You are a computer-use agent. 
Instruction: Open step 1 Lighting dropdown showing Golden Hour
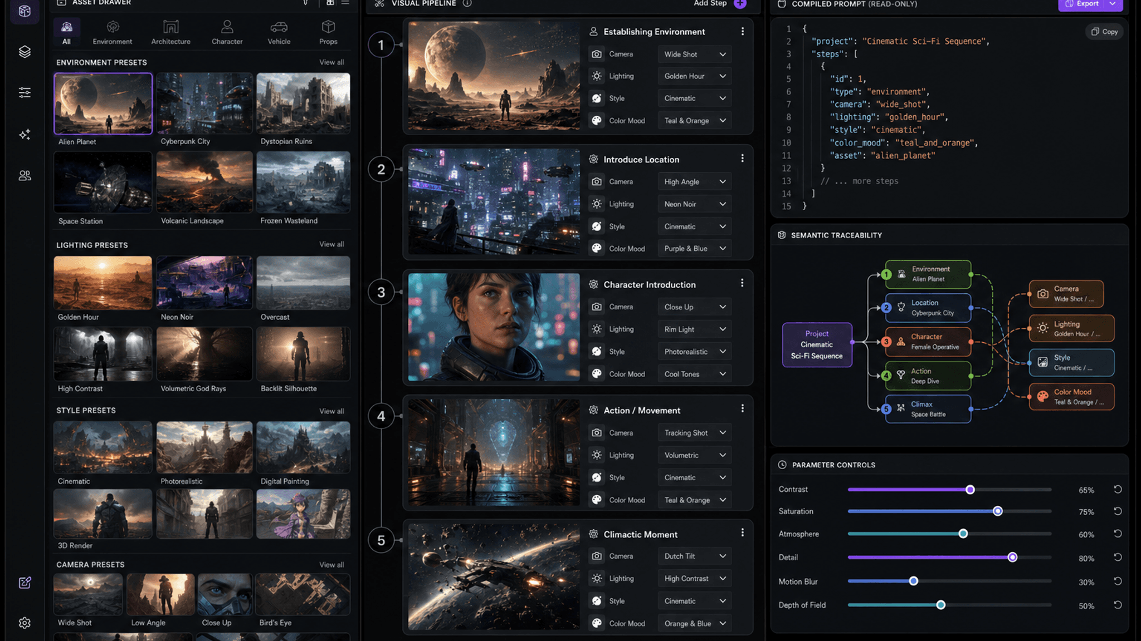[694, 76]
